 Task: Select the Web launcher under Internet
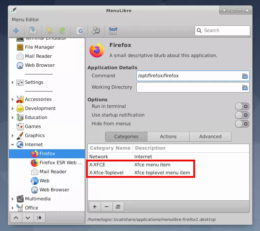click(47, 181)
